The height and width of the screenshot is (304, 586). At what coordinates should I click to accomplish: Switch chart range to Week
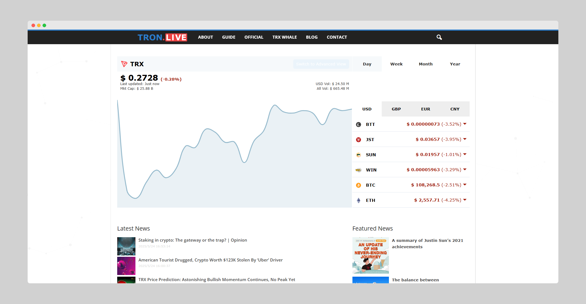pyautogui.click(x=396, y=64)
